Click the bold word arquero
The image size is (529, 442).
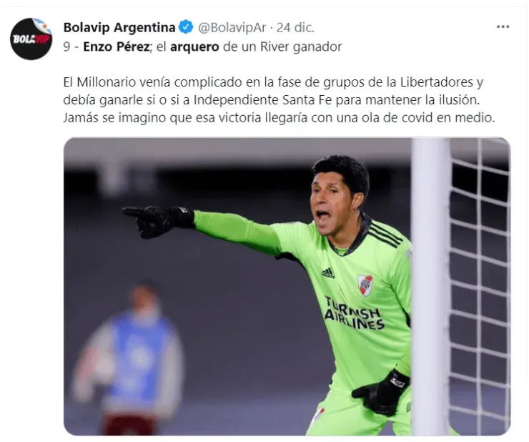point(194,47)
